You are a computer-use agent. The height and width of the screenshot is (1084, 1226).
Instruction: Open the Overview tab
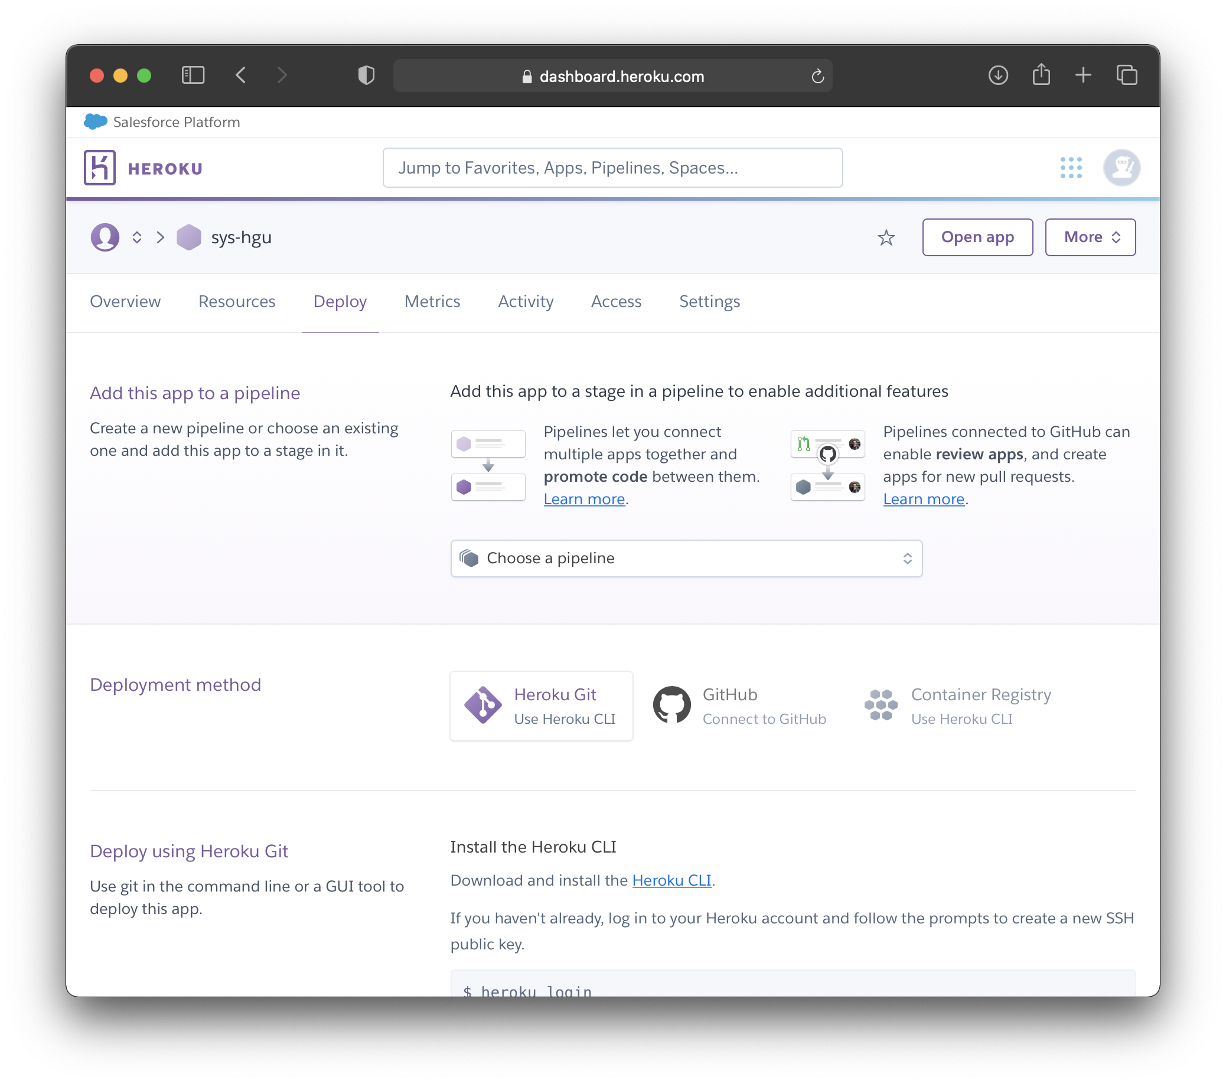point(125,302)
